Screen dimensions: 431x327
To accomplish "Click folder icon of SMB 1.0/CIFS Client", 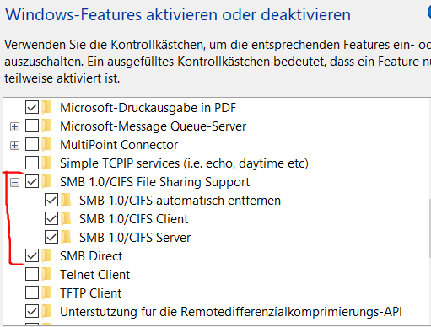I will (66, 218).
